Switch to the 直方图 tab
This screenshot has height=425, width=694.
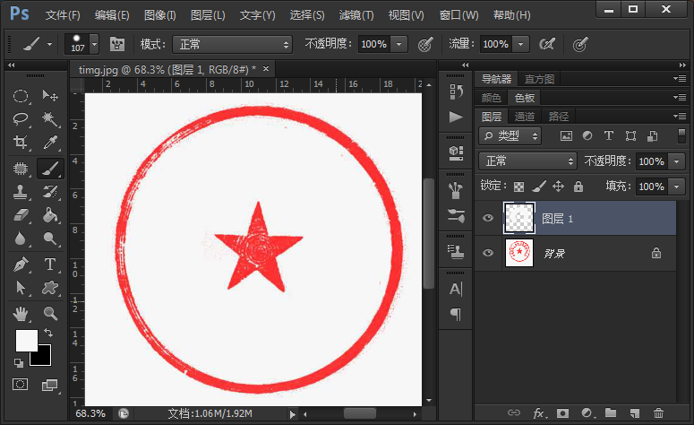coord(539,79)
